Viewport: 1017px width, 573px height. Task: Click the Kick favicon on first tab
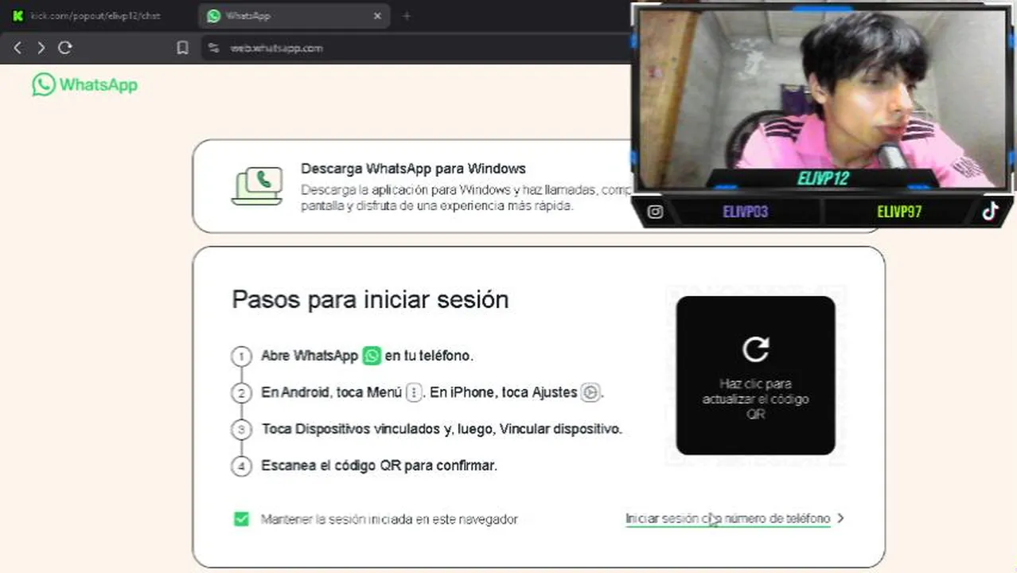pos(18,16)
